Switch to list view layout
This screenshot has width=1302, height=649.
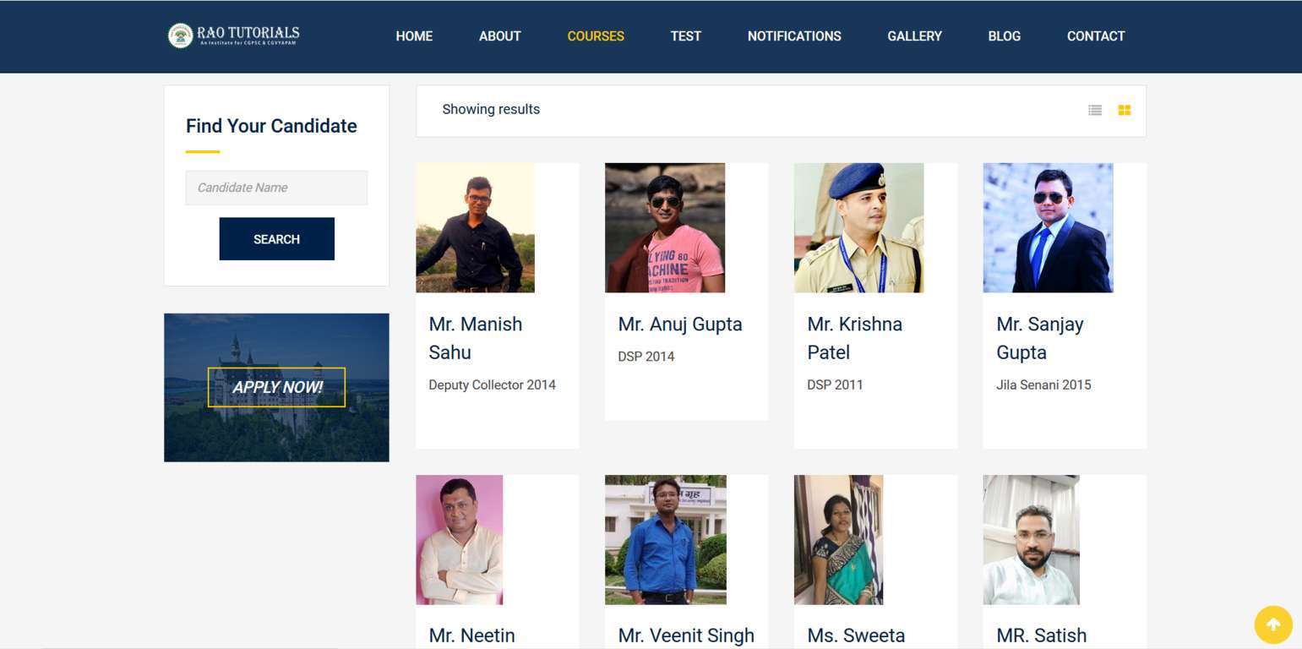[1095, 110]
